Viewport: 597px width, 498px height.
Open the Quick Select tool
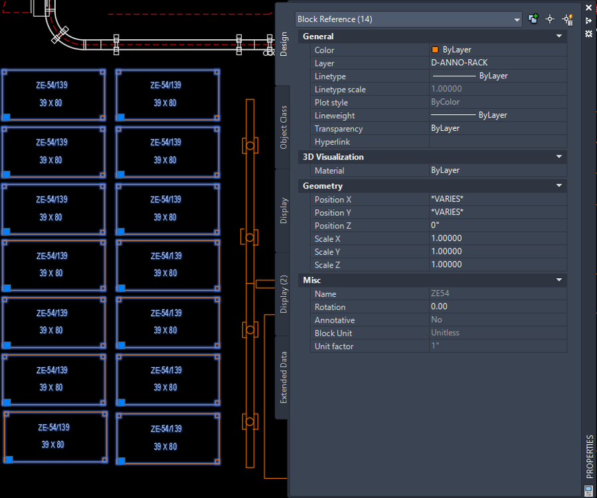[567, 19]
